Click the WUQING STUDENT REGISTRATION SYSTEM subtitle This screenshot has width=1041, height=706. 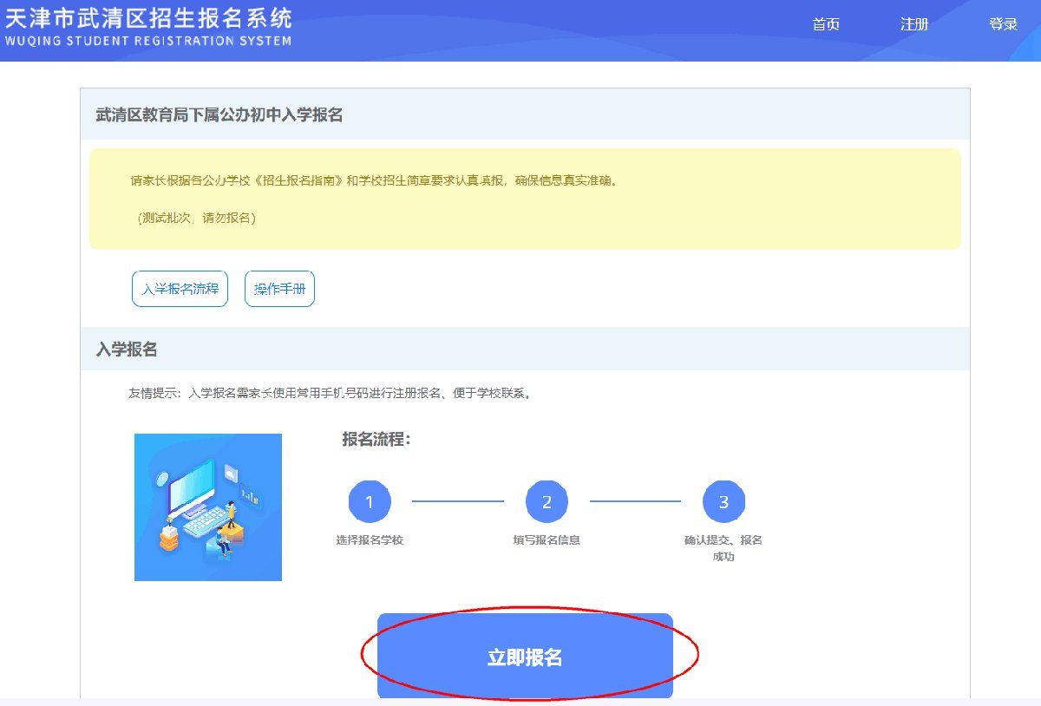(x=148, y=41)
